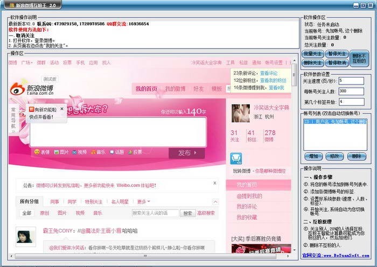Image resolution: width=377 pixels, height=267 pixels.
Task: Dismiss the 公告 announcement bar
Action: click(x=215, y=183)
